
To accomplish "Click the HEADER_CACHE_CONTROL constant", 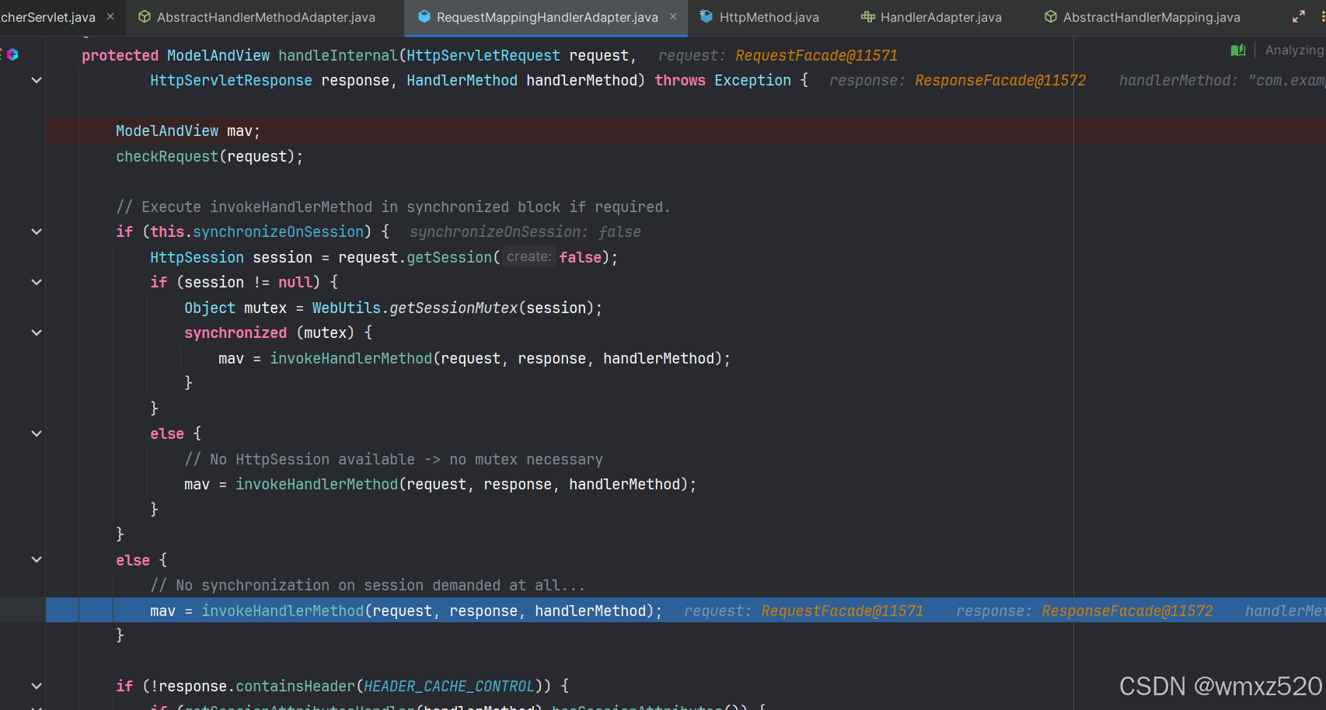I will [x=449, y=686].
